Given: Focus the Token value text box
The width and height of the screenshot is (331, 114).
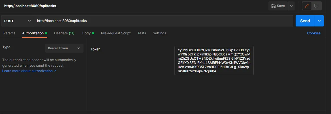Looking at the screenshot, I should click(x=214, y=61).
